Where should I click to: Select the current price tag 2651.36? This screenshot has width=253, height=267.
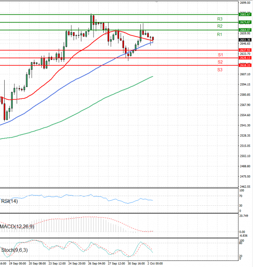(245, 40)
